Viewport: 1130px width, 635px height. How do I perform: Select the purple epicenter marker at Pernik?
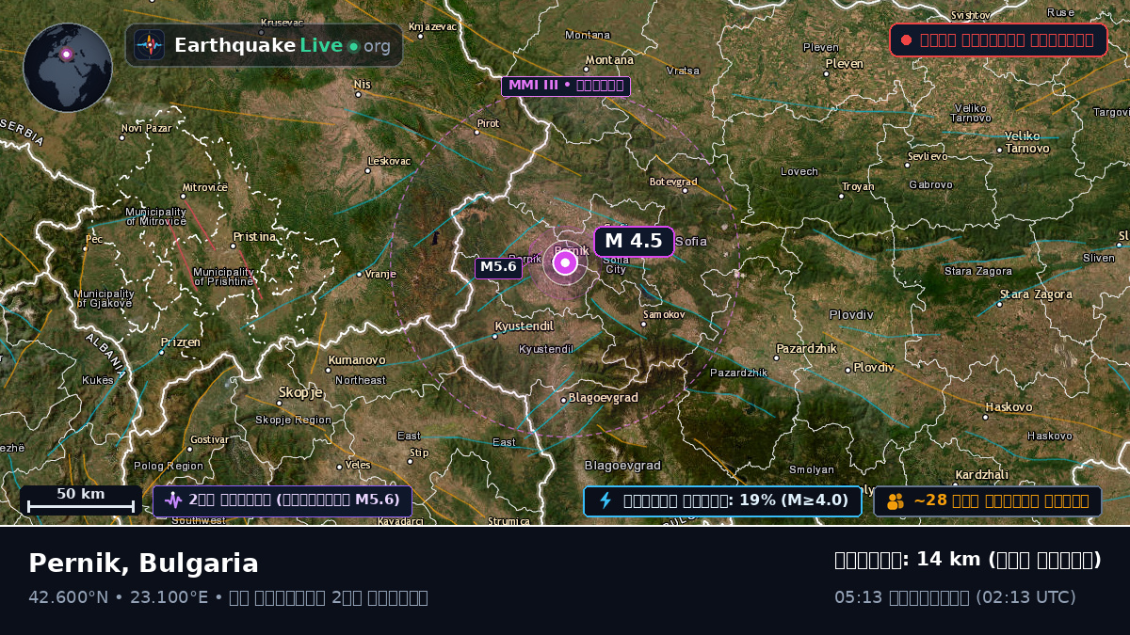[565, 262]
